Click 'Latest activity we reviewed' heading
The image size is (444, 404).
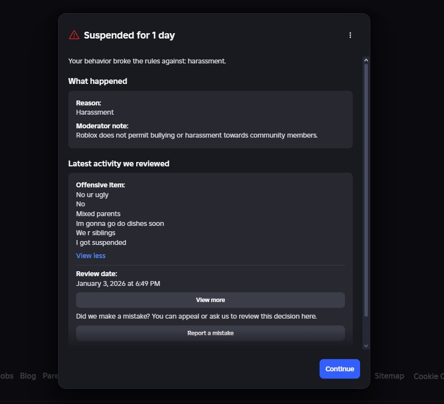pos(119,163)
